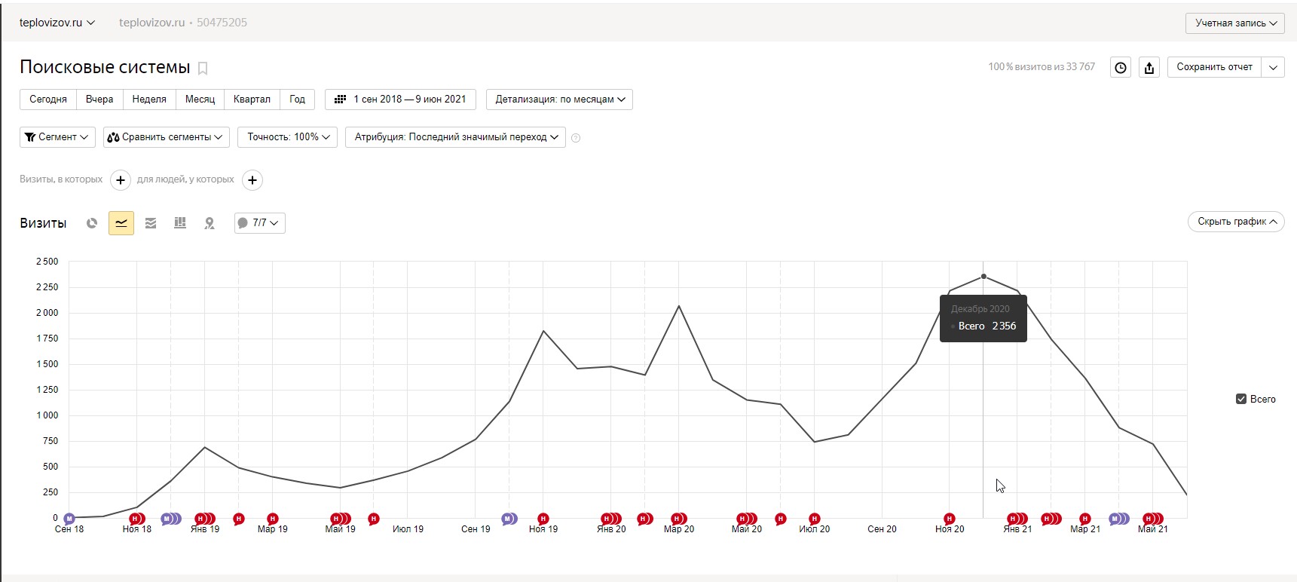Switch chart to bar column view

[x=180, y=223]
